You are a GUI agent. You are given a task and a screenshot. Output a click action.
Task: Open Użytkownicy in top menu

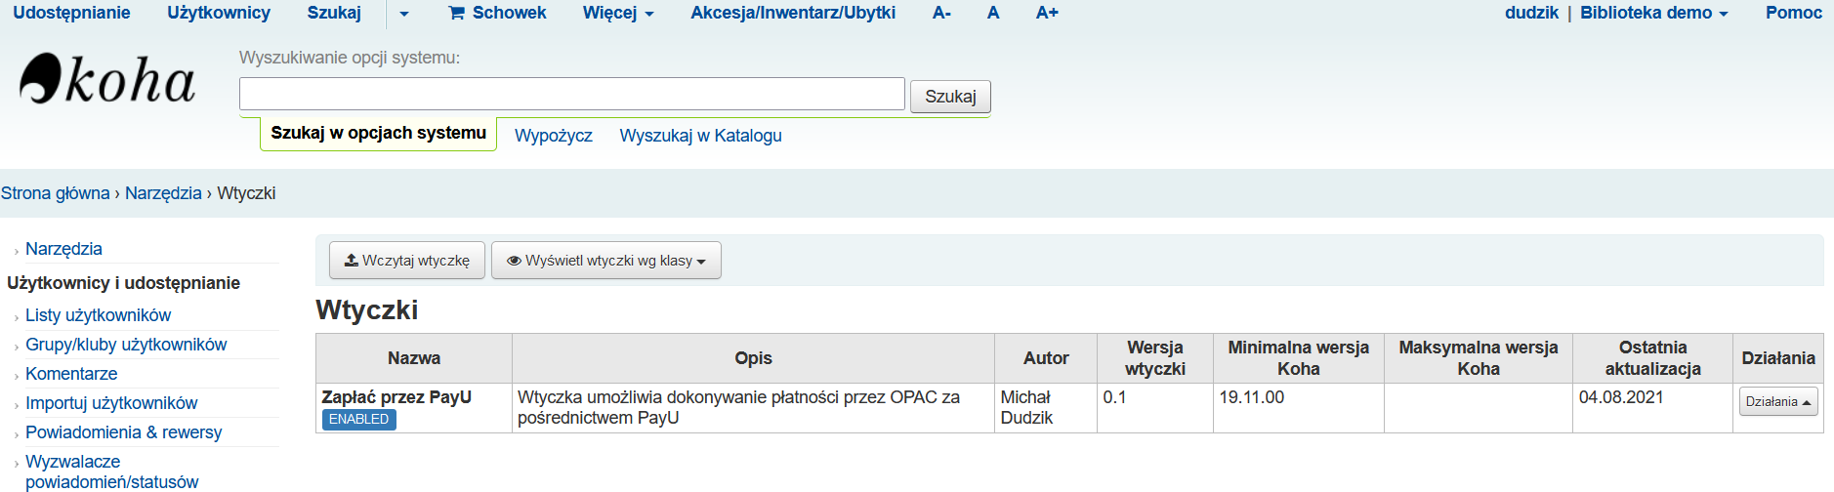tap(219, 13)
